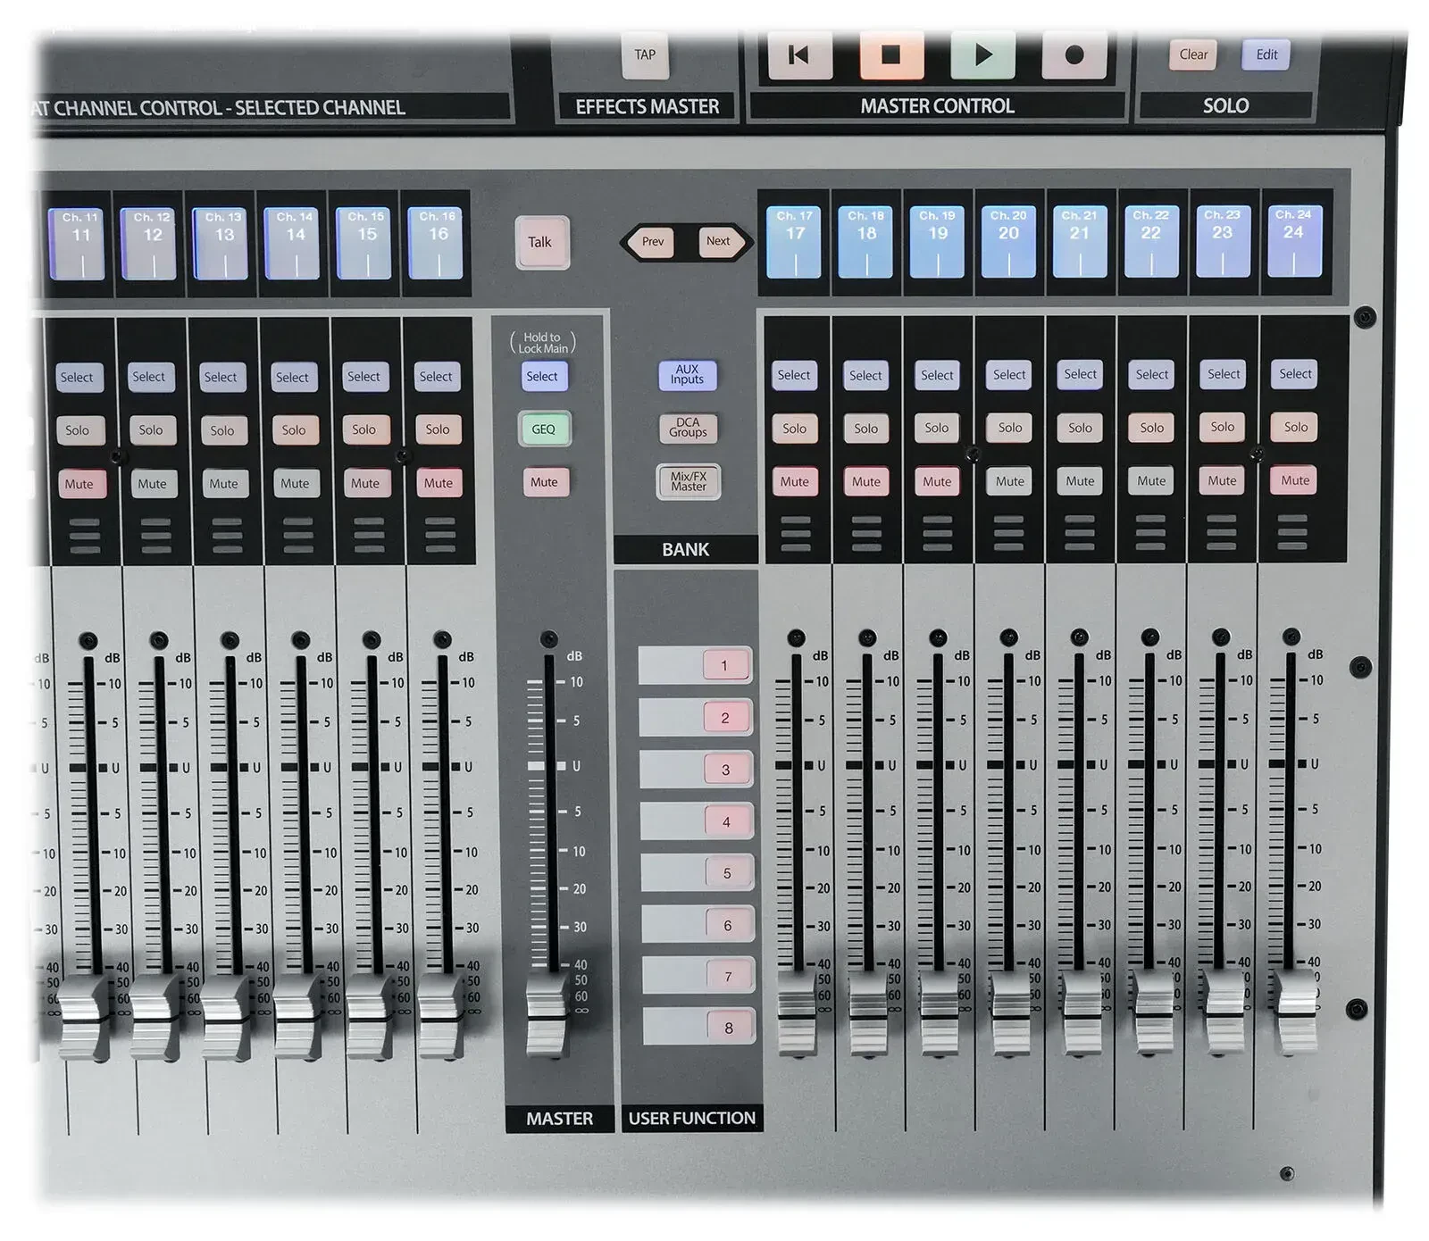
Task: Solo channel 20
Action: click(x=1009, y=428)
